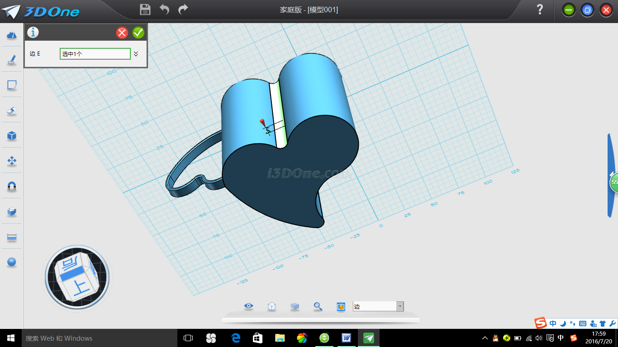Expand dialog options with double chevron
618x347 pixels.
136,54
